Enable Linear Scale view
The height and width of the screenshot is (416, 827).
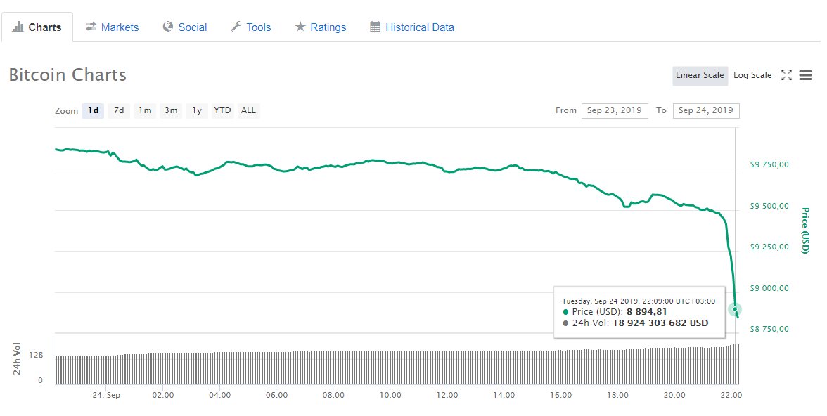pos(700,75)
